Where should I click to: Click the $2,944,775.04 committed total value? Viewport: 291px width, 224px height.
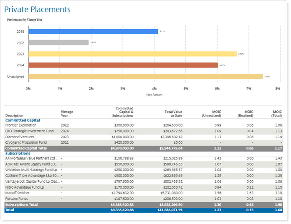[x=171, y=148]
